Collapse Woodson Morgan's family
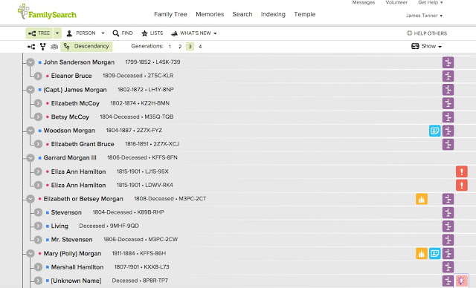 point(30,131)
